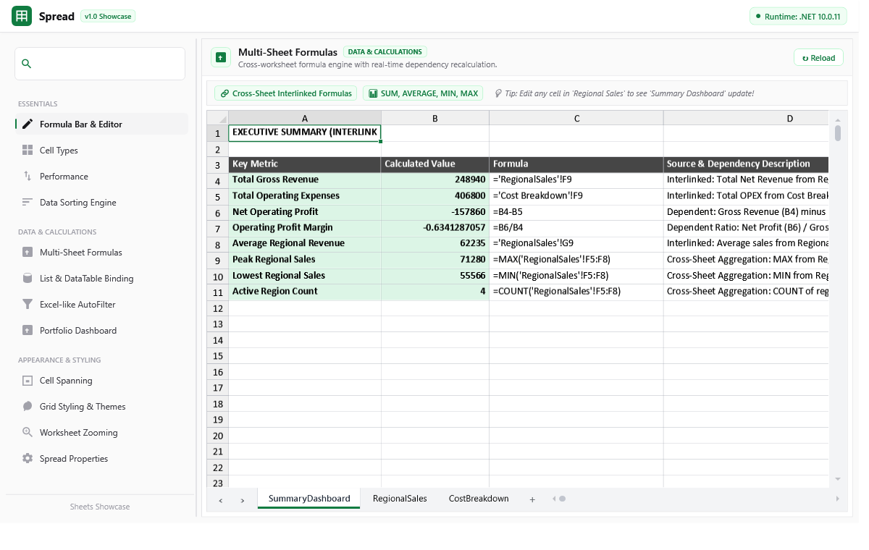Click the vertical scrollbar thumb
The height and width of the screenshot is (550, 869).
[838, 133]
